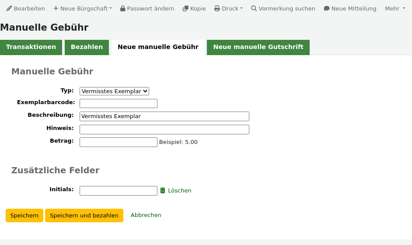
Task: Select the Neue manuelle Gutschrift tab
Action: 258,47
